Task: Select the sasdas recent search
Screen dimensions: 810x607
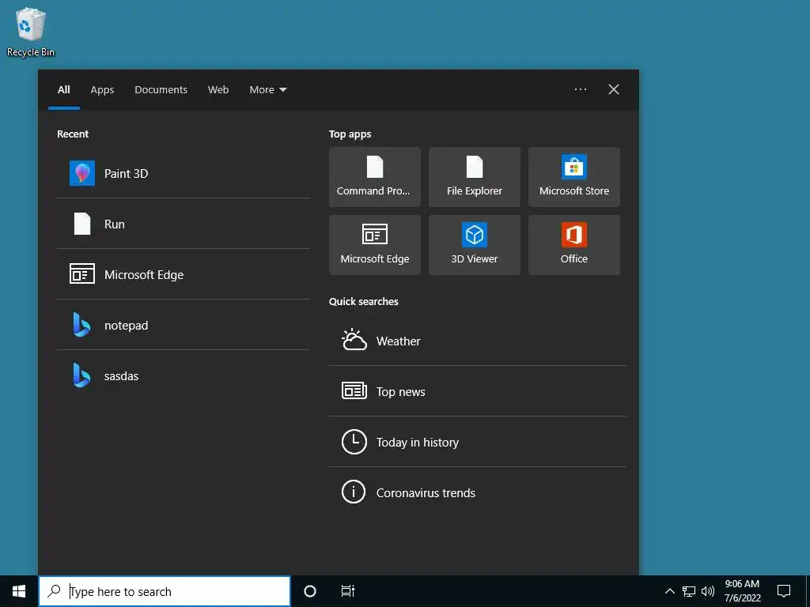Action: pyautogui.click(x=183, y=375)
